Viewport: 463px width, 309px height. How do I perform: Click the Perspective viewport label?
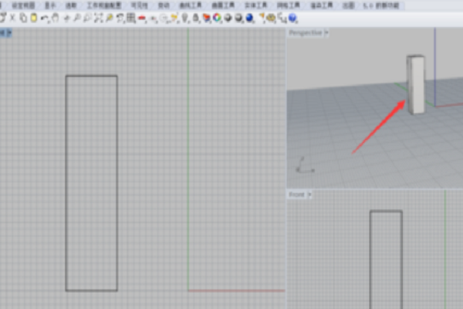point(306,32)
